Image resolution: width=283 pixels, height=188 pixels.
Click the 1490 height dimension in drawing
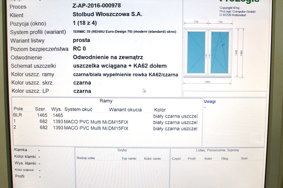pyautogui.click(x=241, y=53)
